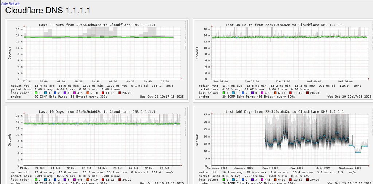The width and height of the screenshot is (373, 184).
Task: Click the Last 3 Hours graph title text
Action: (97, 25)
